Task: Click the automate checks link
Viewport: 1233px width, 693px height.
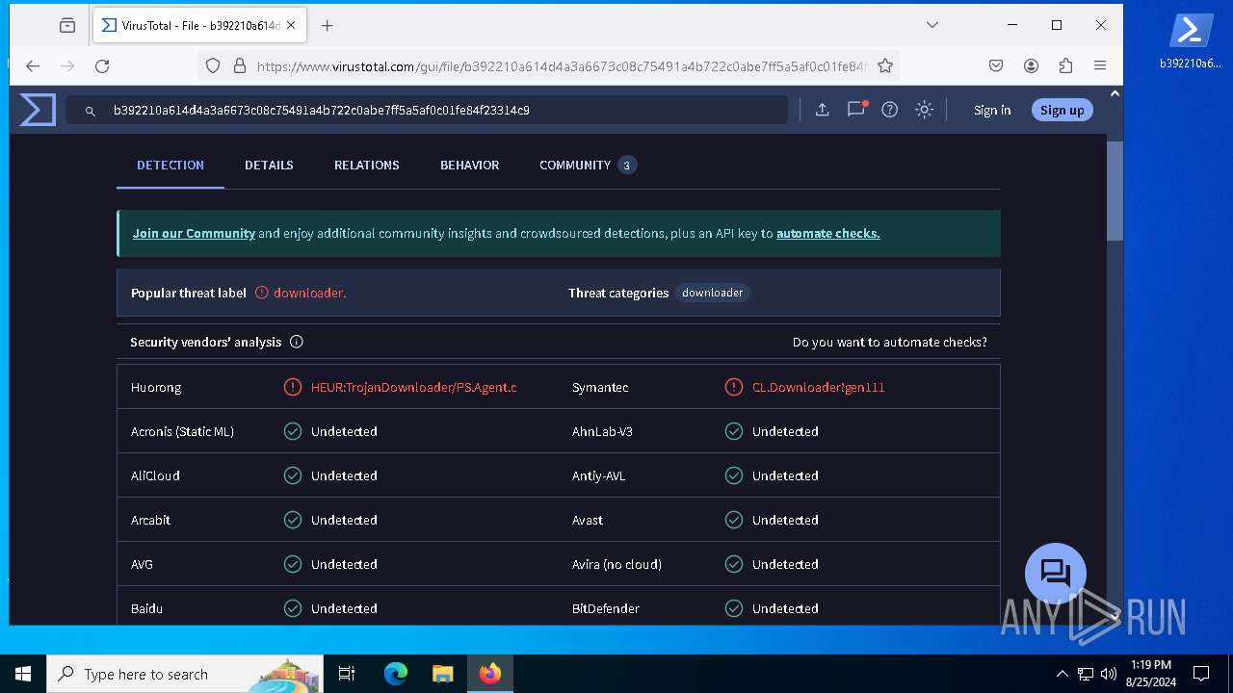Action: (x=828, y=233)
